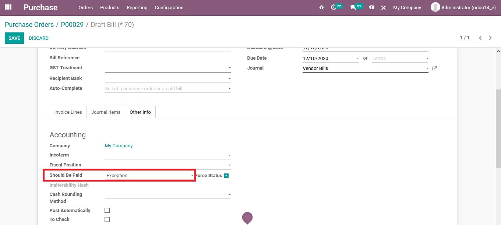Open the My Company link in Accounting
This screenshot has width=501, height=225.
click(x=119, y=146)
